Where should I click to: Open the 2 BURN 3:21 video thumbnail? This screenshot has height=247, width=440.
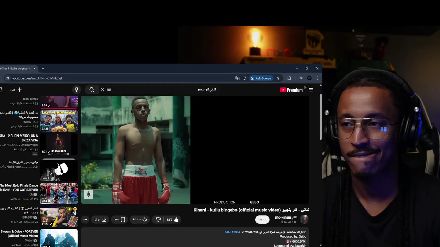[x=59, y=144]
